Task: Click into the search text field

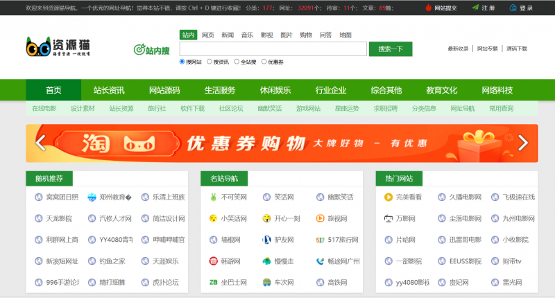Action: tap(273, 49)
